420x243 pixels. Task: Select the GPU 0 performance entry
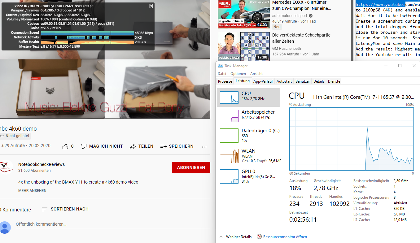(x=248, y=176)
